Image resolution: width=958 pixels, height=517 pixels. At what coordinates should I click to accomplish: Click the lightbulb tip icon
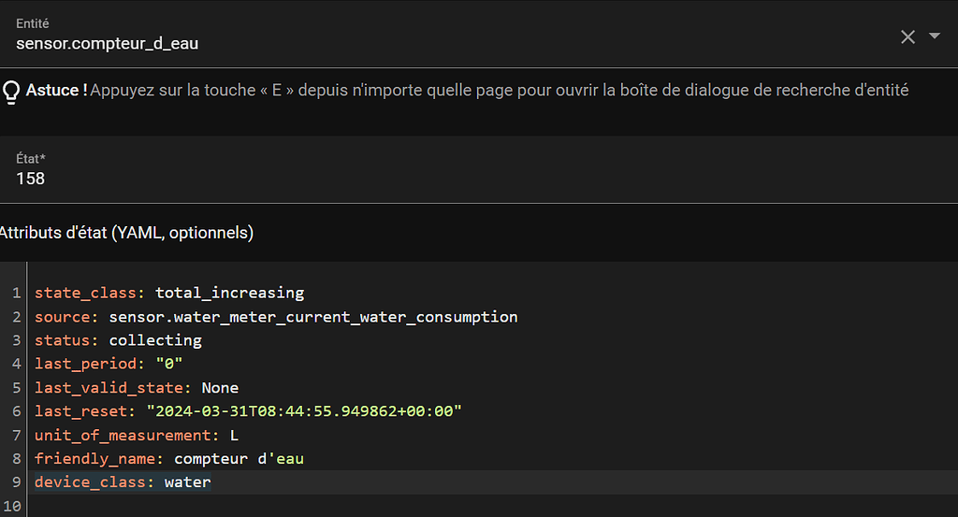tap(12, 91)
